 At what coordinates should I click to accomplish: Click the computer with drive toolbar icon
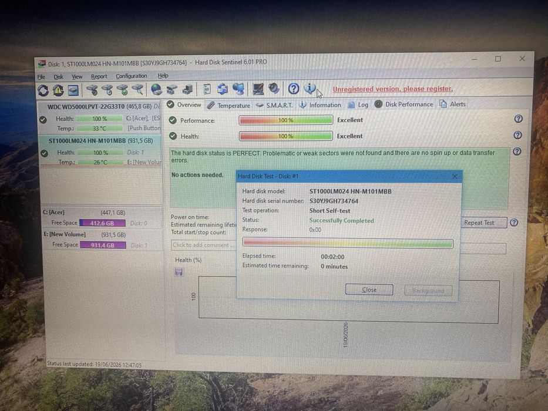click(x=187, y=89)
